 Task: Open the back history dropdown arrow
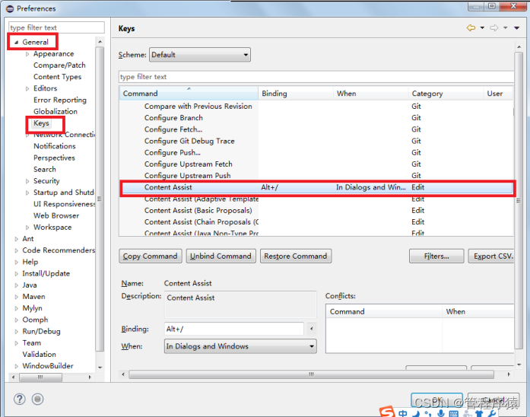click(482, 28)
